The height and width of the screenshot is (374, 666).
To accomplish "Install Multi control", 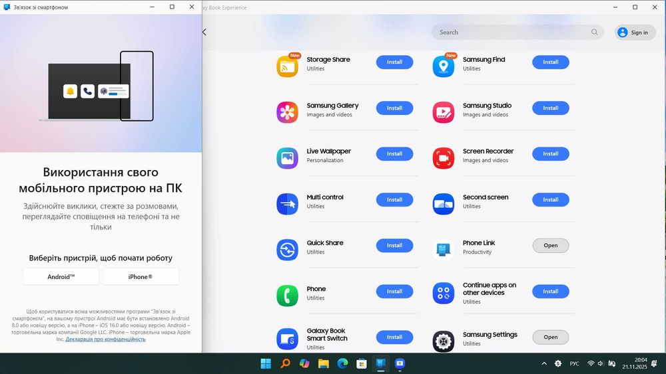I will pyautogui.click(x=394, y=199).
